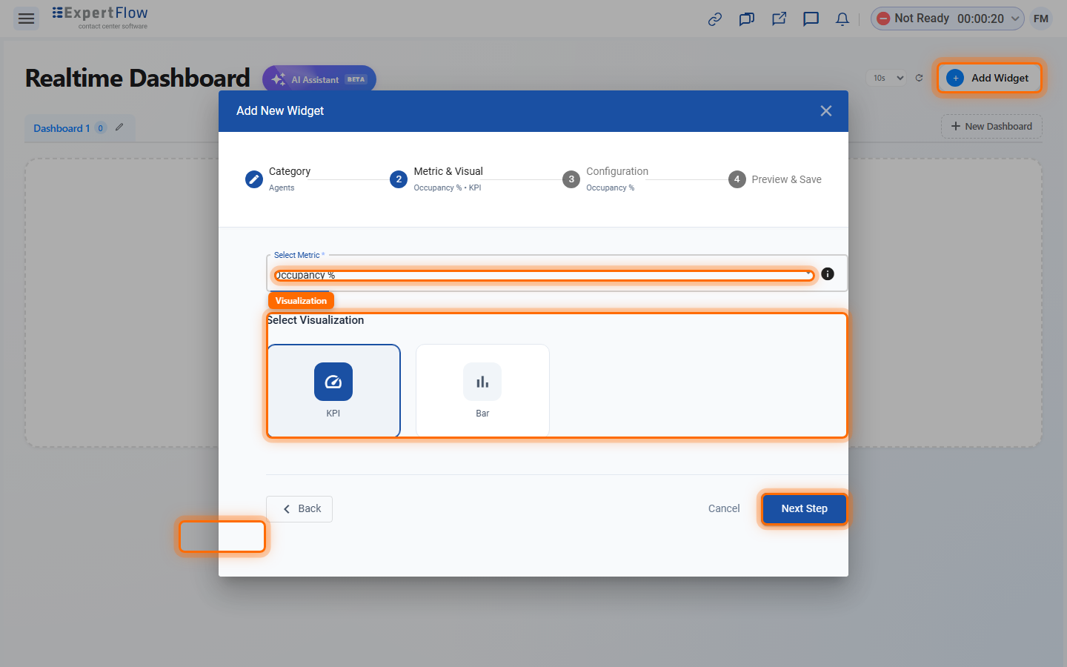Open the single chat bubble icon
The width and height of the screenshot is (1067, 667).
point(811,19)
